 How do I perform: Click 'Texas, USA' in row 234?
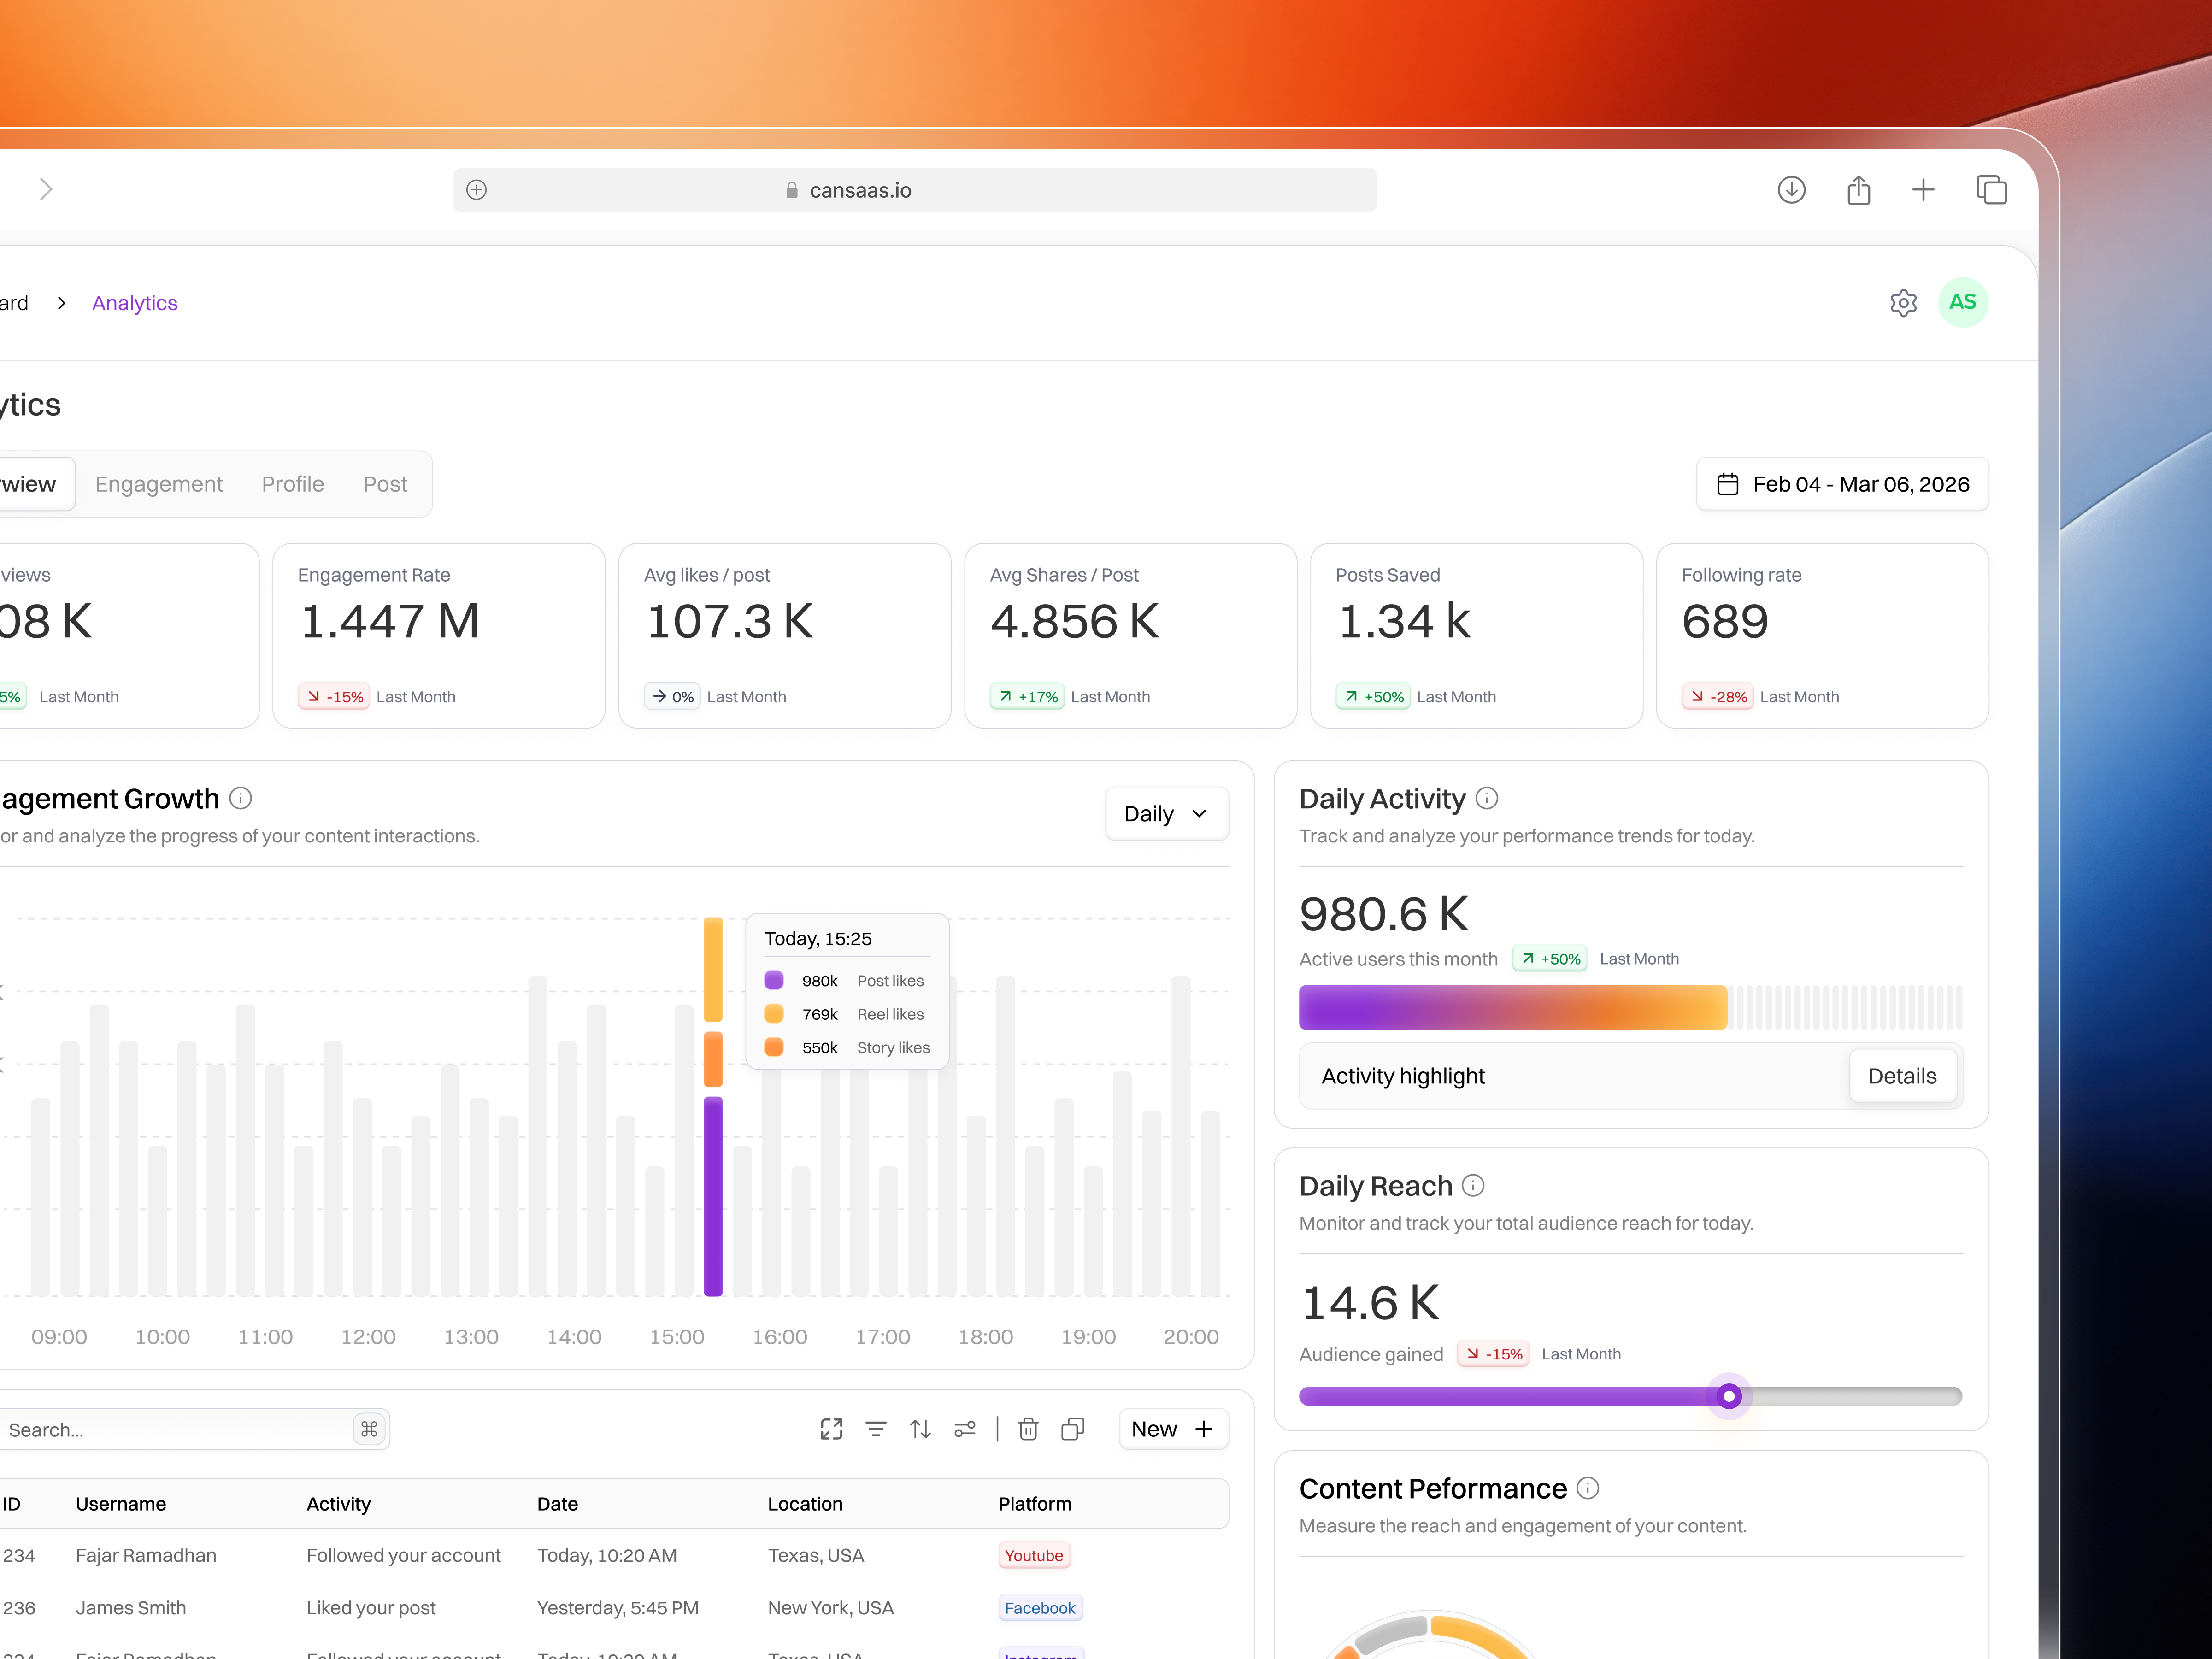point(816,1555)
